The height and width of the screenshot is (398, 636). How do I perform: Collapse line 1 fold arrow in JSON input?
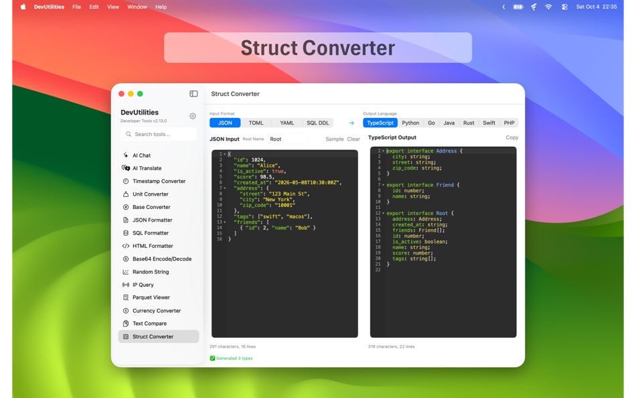point(225,154)
